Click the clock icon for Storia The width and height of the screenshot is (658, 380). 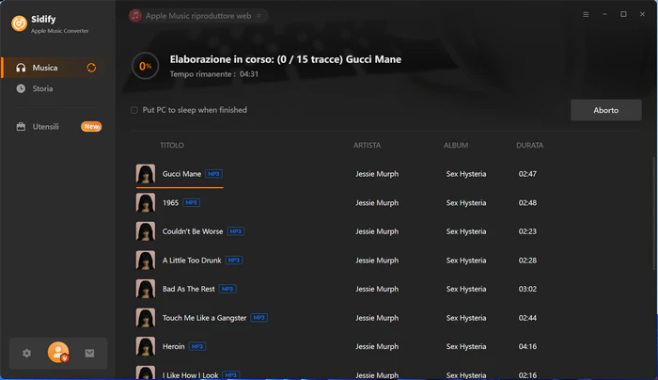click(x=21, y=88)
